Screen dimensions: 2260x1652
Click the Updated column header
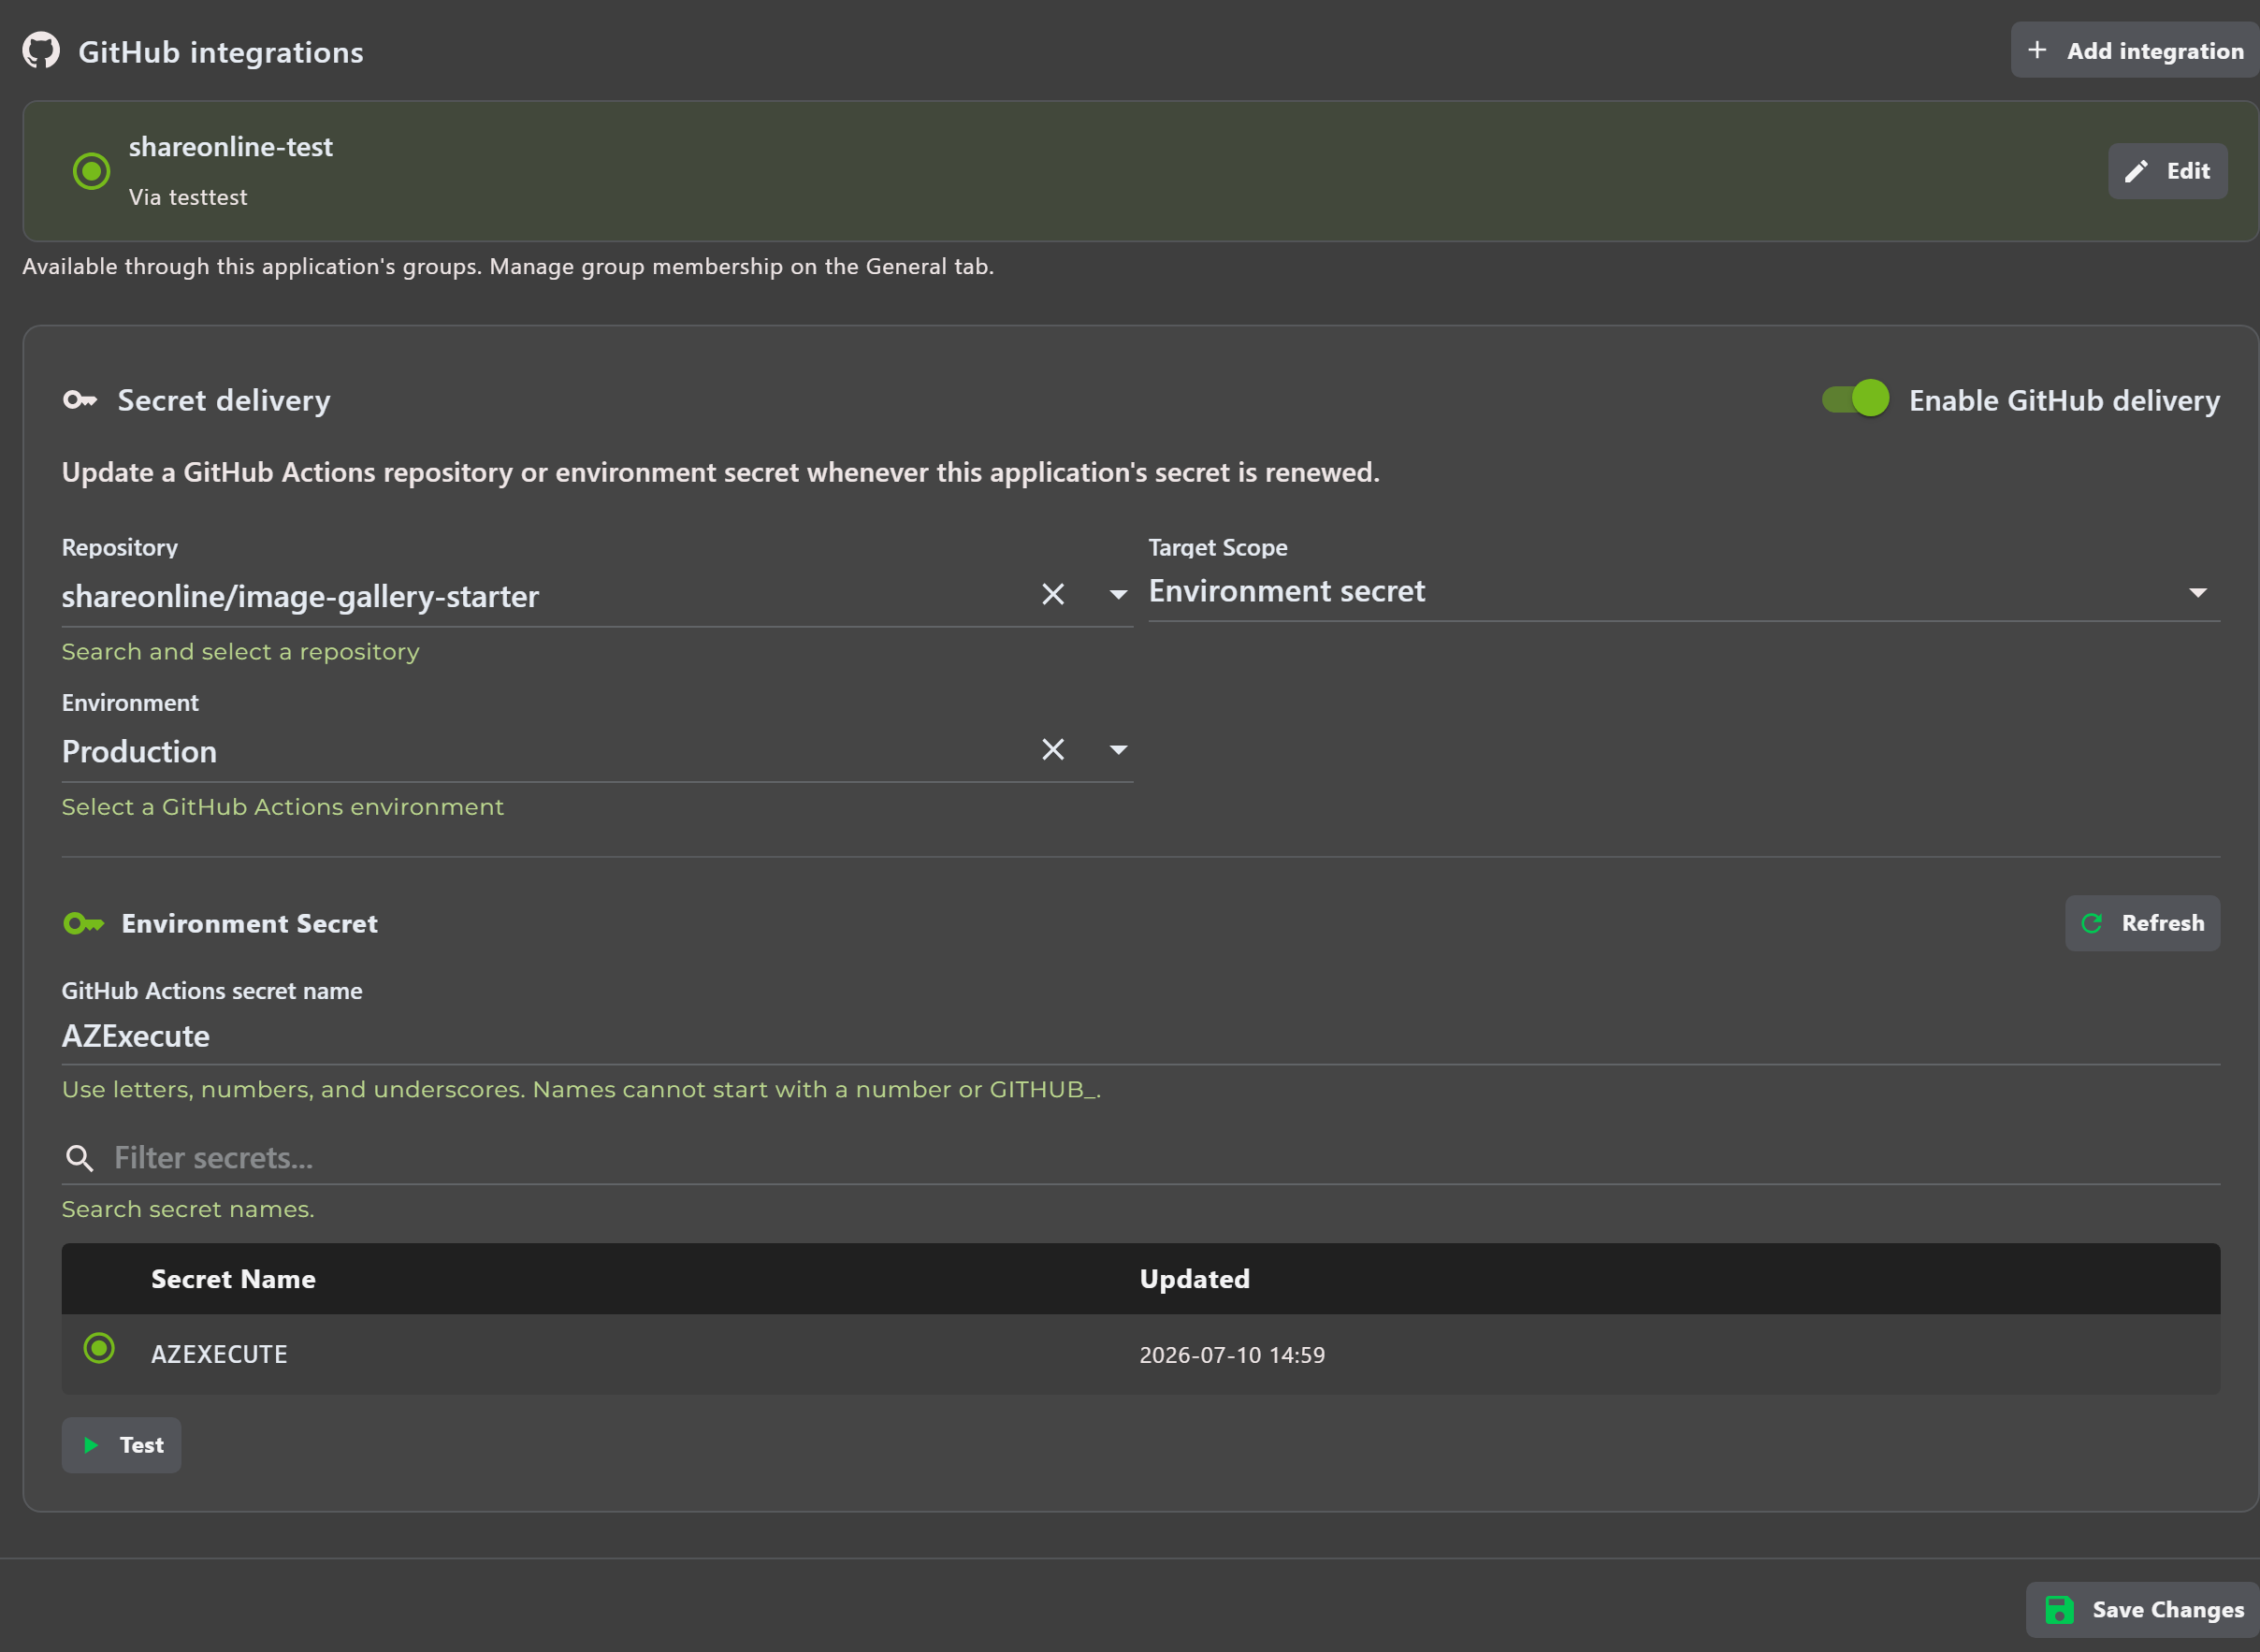[1194, 1279]
